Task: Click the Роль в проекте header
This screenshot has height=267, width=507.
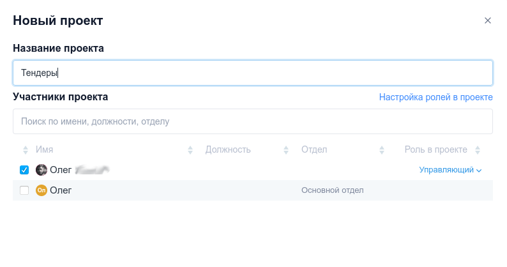Action: (x=436, y=149)
